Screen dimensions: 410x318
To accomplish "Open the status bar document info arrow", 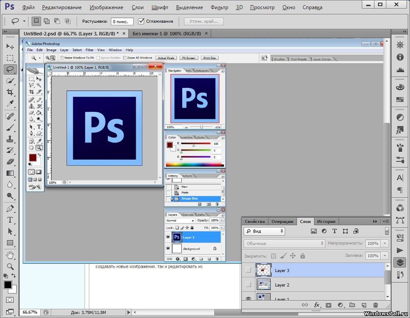I will (x=128, y=312).
